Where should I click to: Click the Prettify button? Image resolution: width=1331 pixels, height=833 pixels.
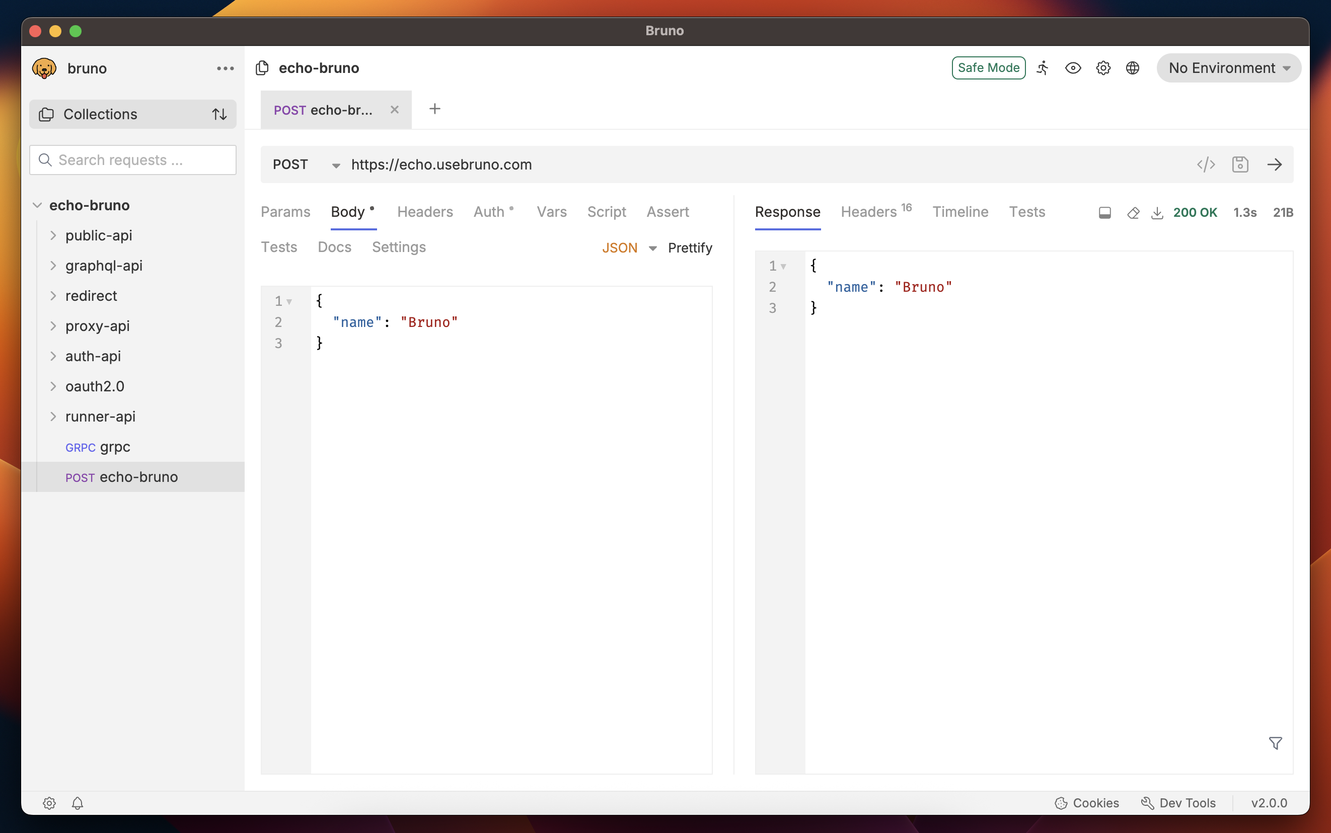coord(690,248)
